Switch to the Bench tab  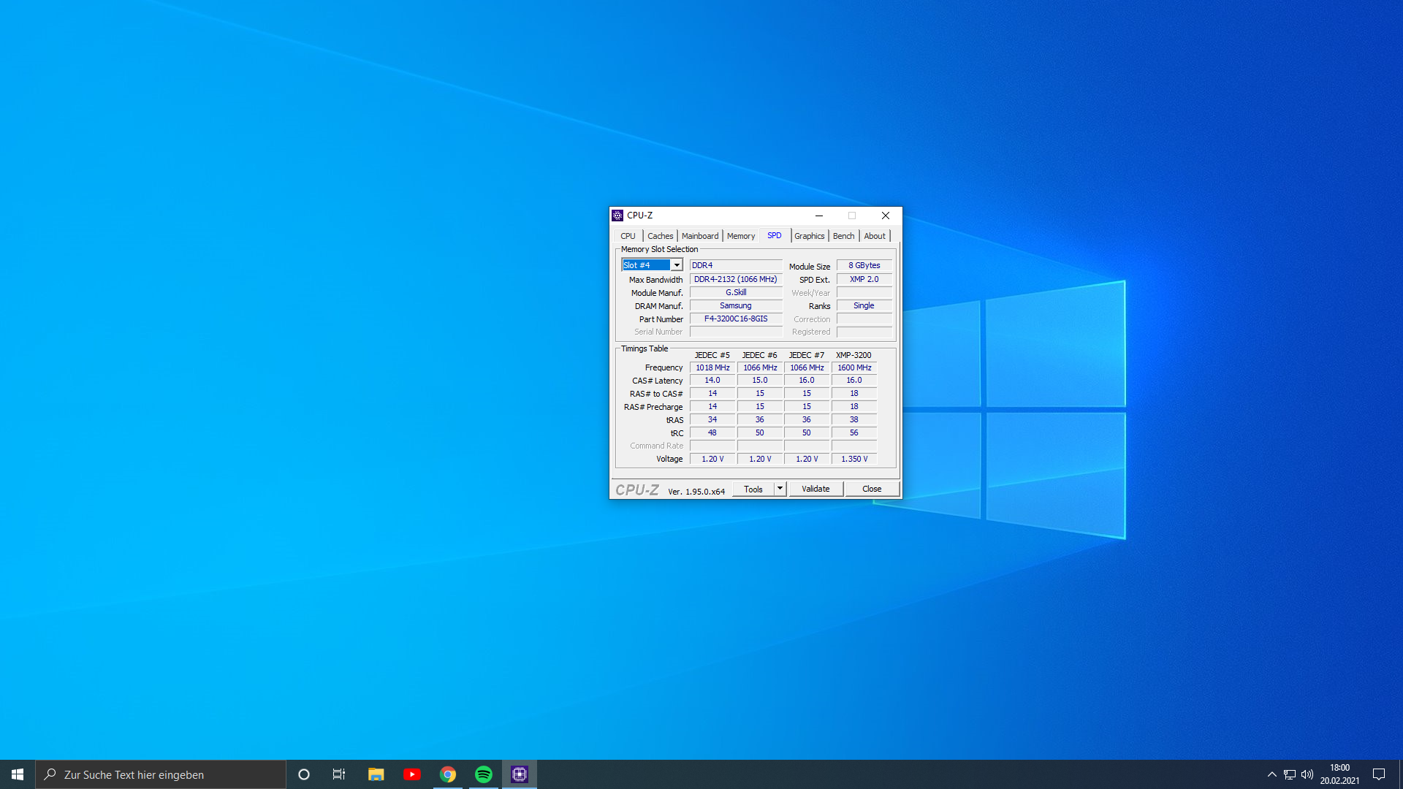point(843,235)
